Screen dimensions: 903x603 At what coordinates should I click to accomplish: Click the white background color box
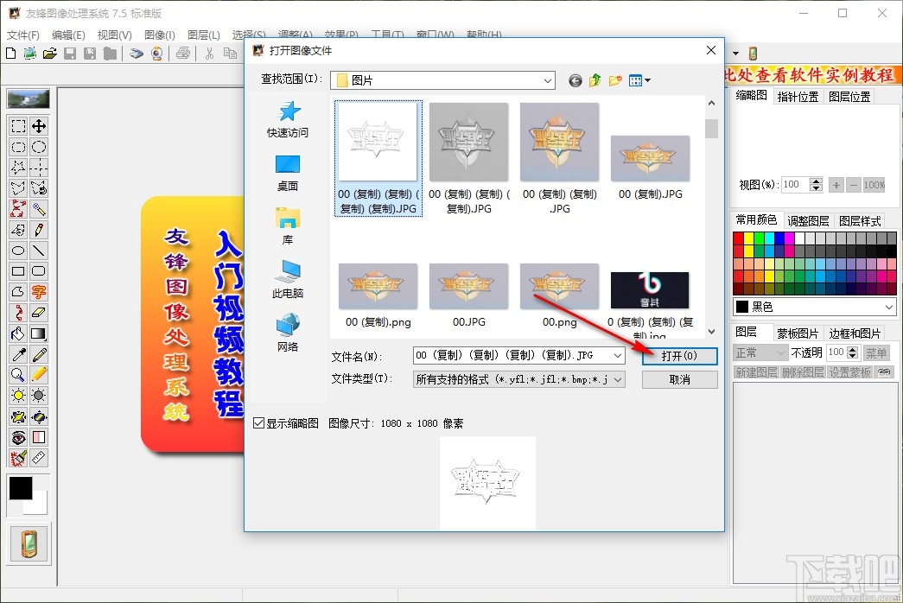tap(39, 505)
